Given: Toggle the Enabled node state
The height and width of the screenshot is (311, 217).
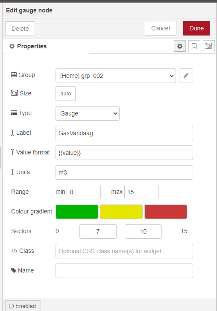Looking at the screenshot, I should 23,306.
